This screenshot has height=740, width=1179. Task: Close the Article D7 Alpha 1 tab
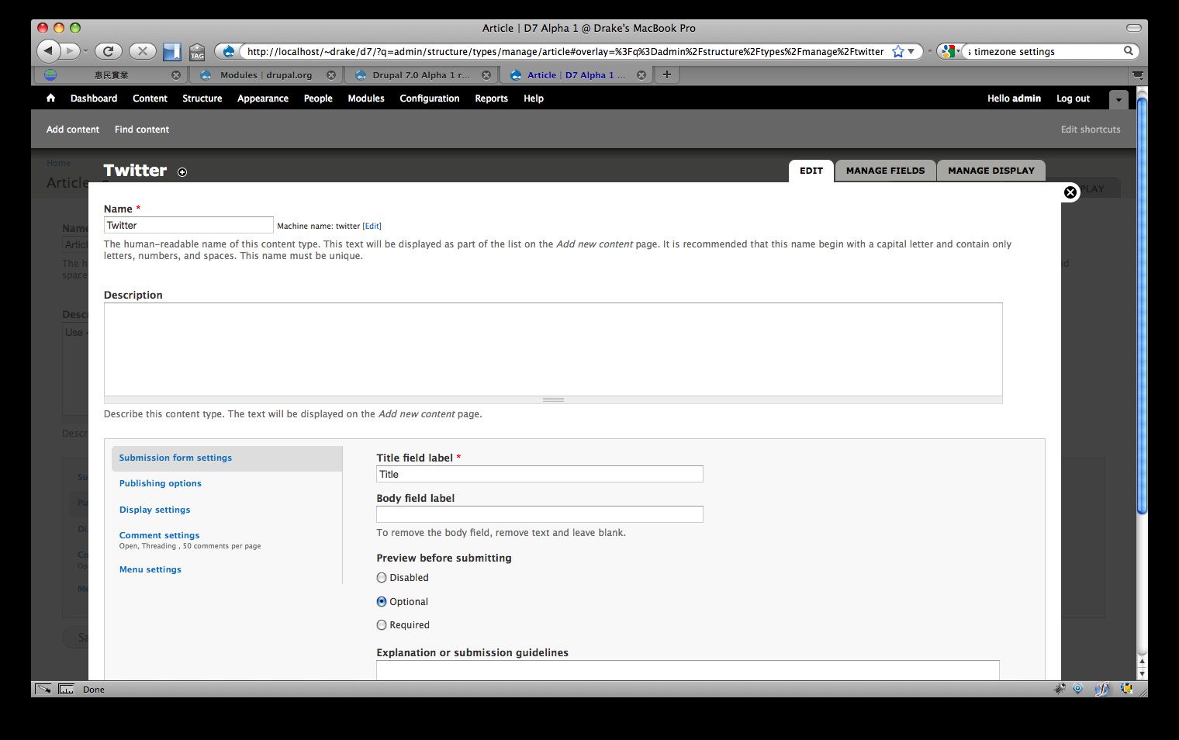[641, 75]
